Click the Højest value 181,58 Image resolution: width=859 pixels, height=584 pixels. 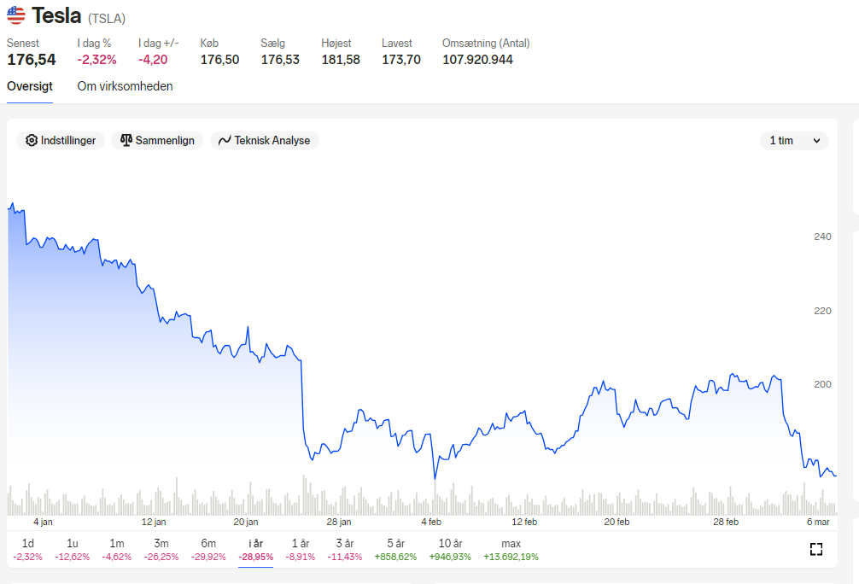(341, 60)
